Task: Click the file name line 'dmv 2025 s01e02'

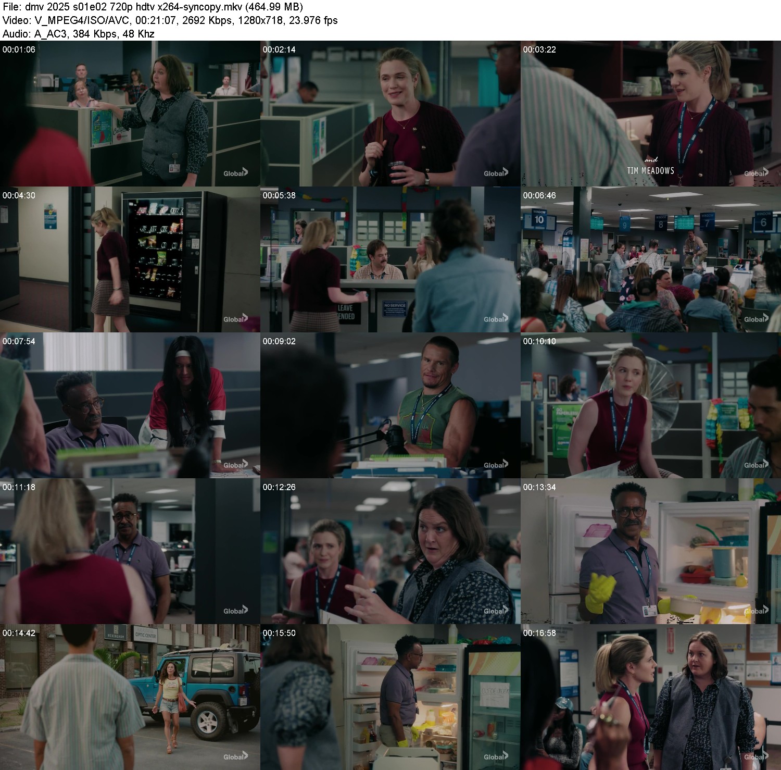Action: tap(153, 7)
